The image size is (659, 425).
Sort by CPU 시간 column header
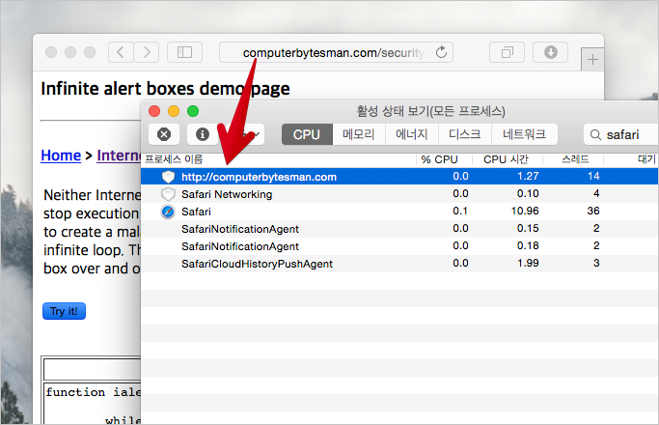pos(506,159)
